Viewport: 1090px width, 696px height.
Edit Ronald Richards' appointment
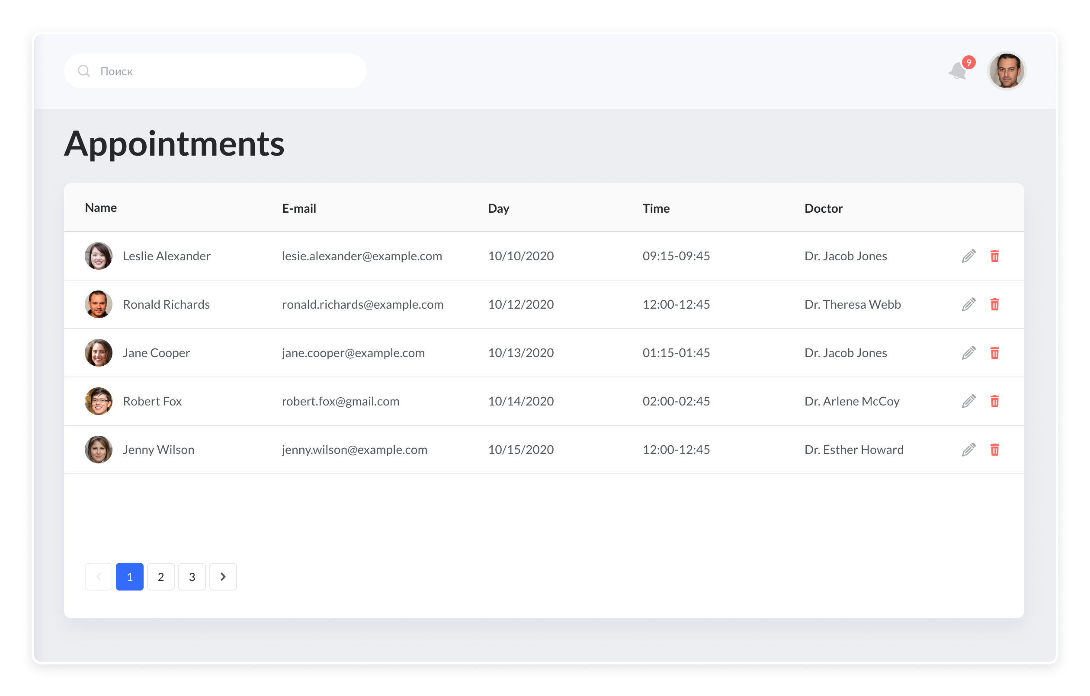point(968,305)
